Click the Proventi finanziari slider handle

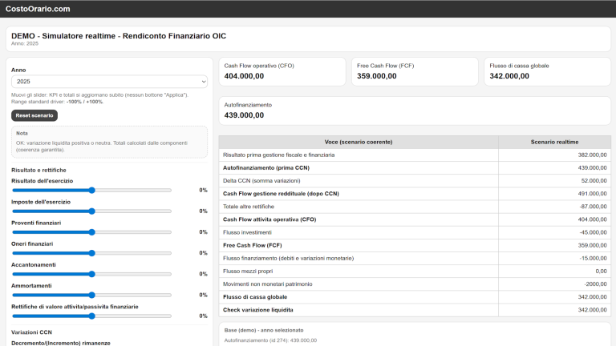pyautogui.click(x=92, y=232)
